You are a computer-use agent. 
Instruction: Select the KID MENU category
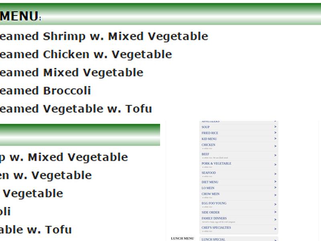point(209,139)
